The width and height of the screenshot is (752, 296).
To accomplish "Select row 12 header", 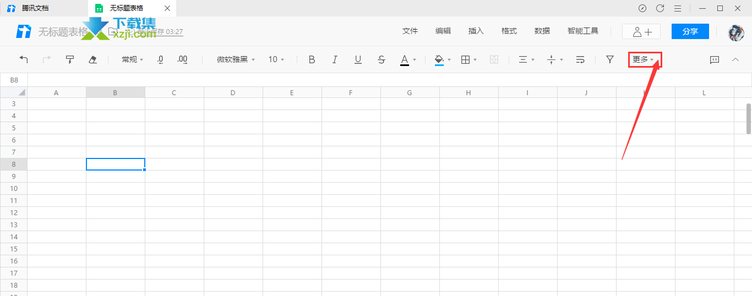I will pyautogui.click(x=14, y=213).
